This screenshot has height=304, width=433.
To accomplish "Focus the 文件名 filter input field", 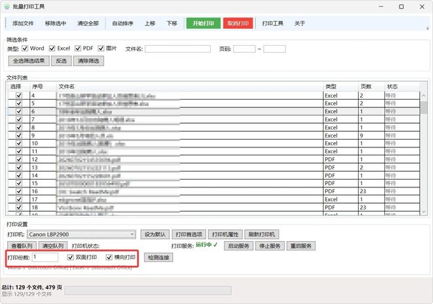I will pyautogui.click(x=178, y=49).
